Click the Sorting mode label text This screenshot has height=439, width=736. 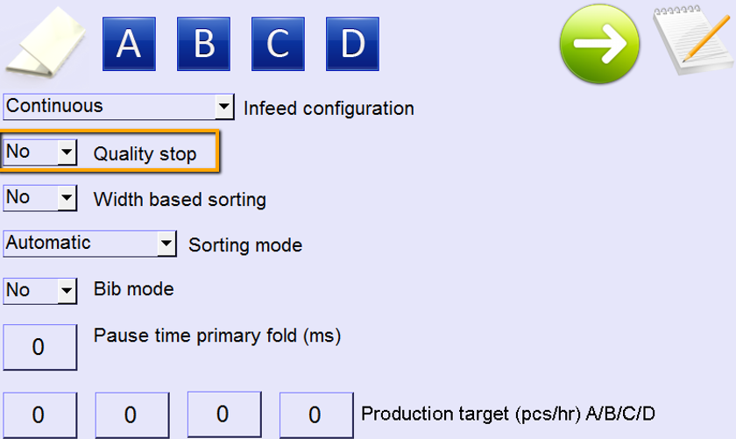pyautogui.click(x=245, y=245)
